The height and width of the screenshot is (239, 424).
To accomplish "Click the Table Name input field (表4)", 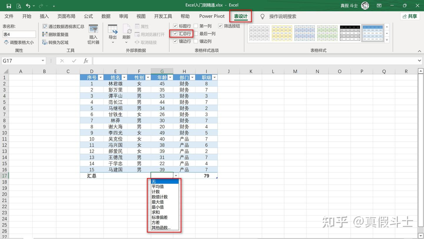I will [x=19, y=35].
